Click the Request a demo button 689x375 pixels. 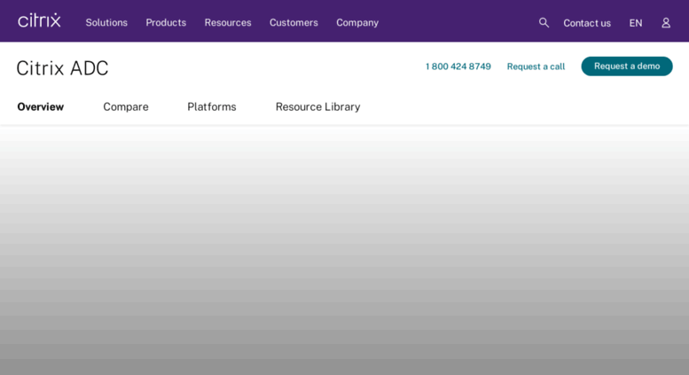click(x=627, y=66)
